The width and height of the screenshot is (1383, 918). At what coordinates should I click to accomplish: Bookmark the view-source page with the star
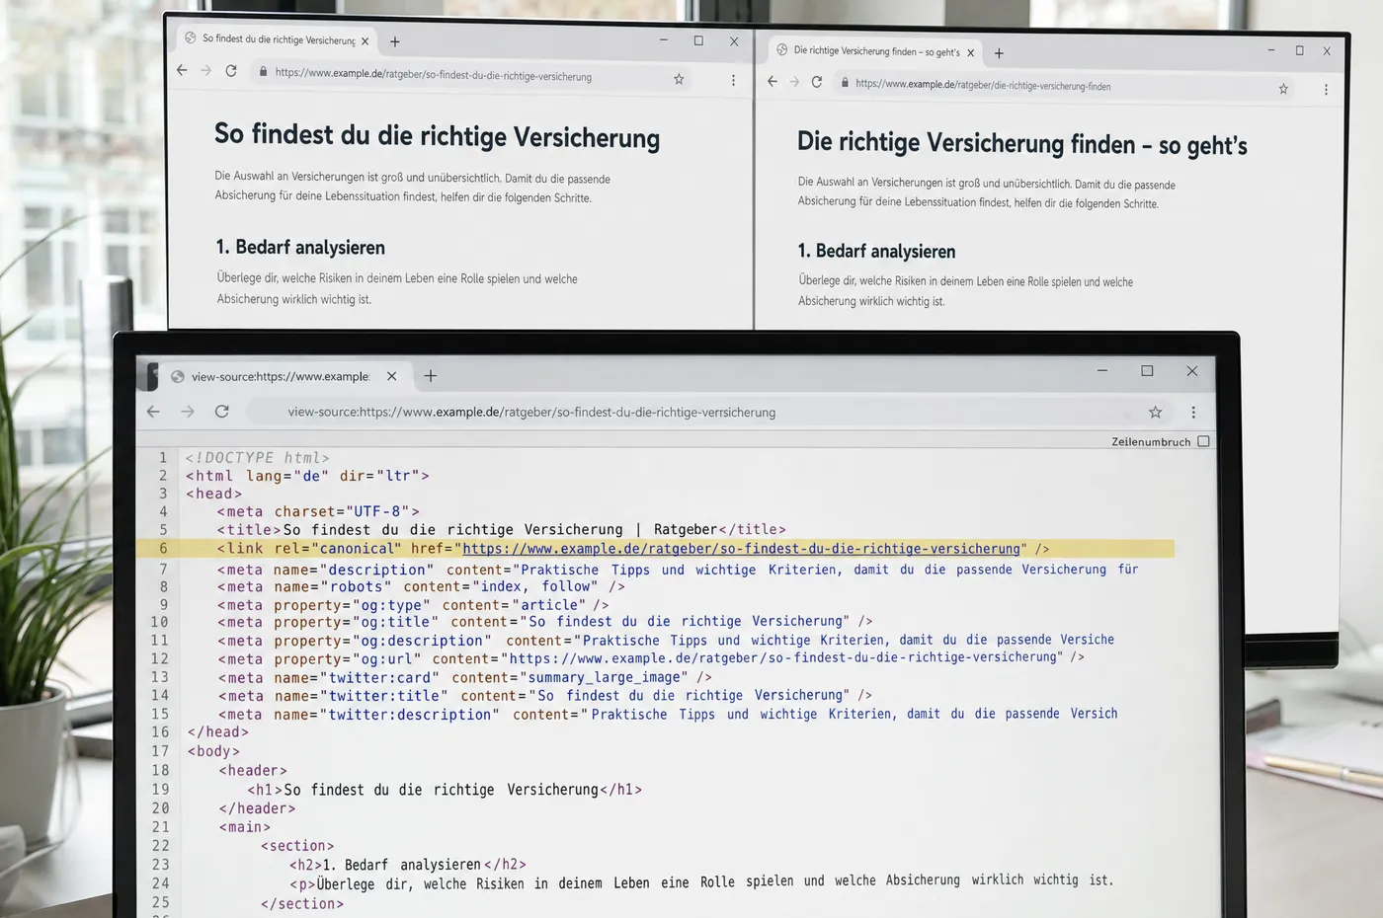(x=1155, y=412)
